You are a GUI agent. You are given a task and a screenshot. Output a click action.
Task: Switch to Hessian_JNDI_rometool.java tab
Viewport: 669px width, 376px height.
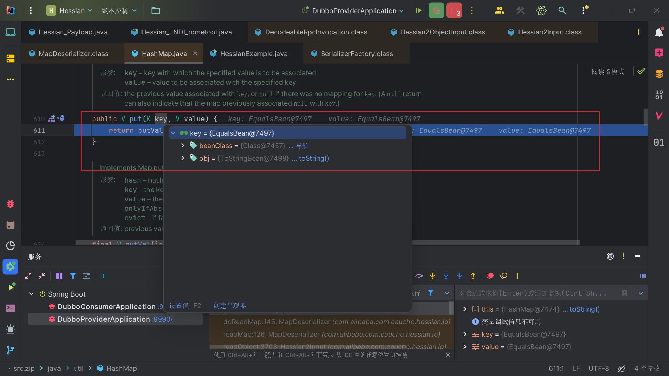click(182, 32)
